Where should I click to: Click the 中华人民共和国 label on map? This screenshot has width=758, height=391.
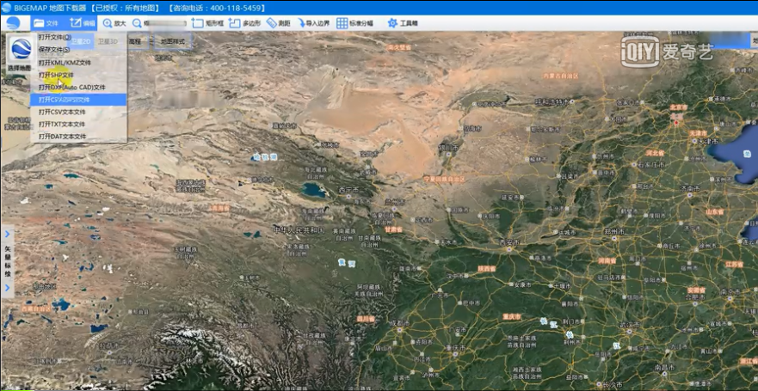pos(299,230)
